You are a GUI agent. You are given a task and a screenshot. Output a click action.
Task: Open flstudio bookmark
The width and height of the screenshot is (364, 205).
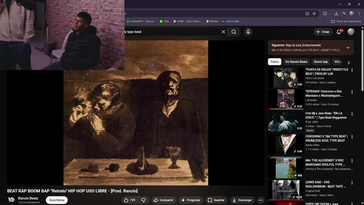coord(212,21)
